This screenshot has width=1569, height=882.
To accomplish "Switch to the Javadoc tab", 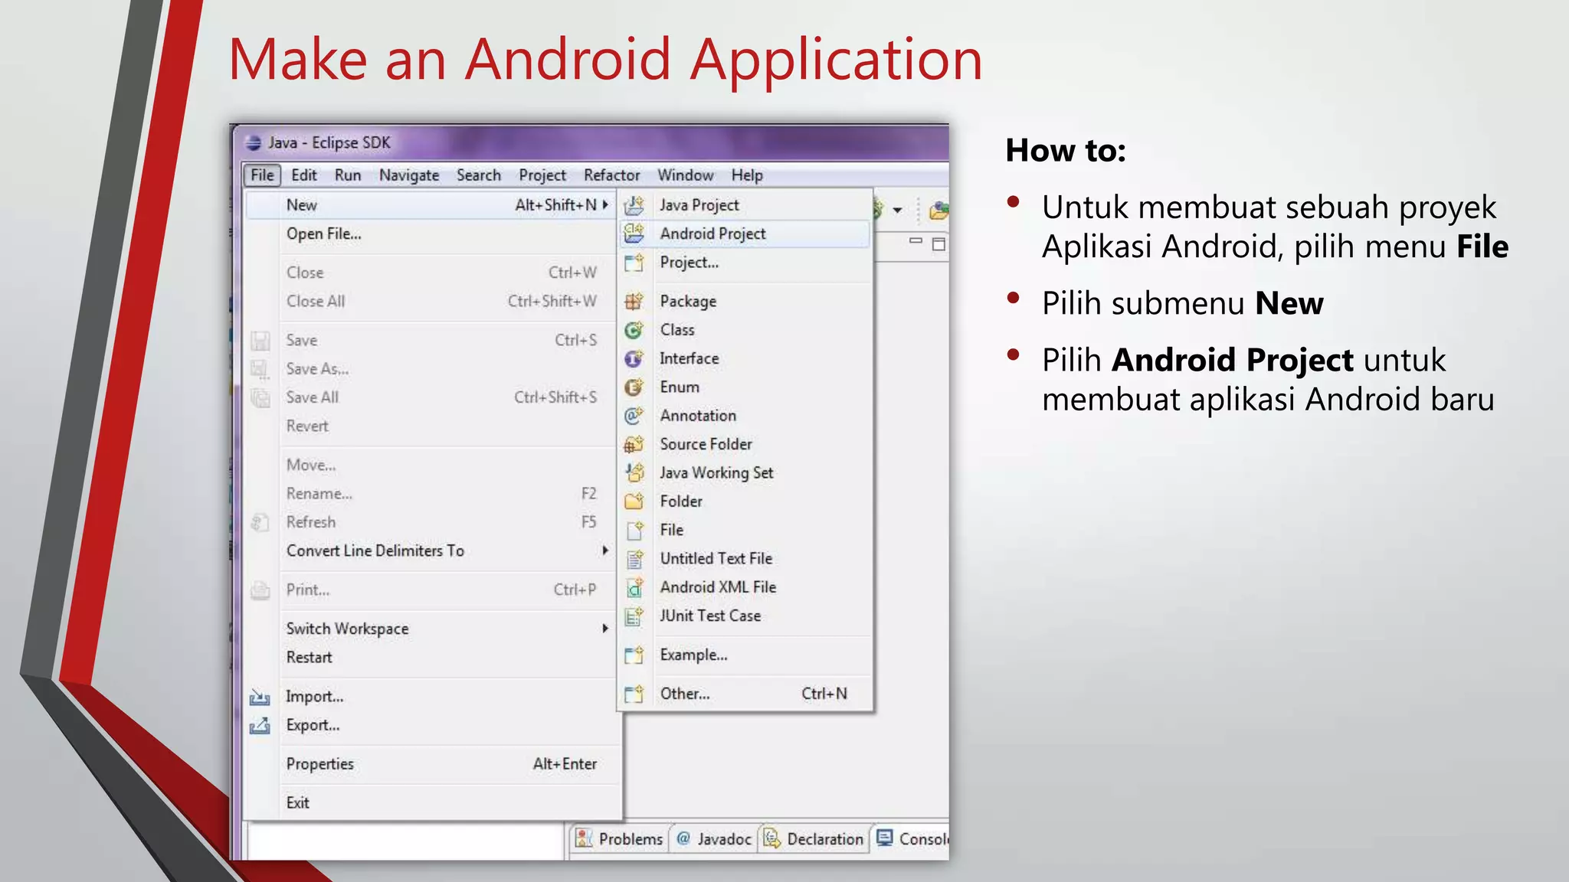I will point(715,839).
